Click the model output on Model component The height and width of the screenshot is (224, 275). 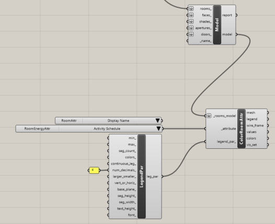point(227,34)
